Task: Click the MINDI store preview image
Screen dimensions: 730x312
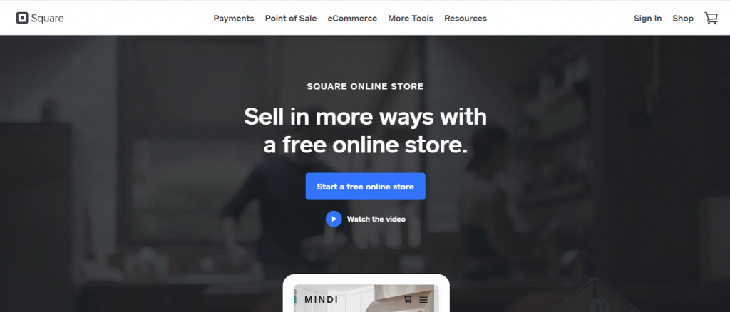Action: 366,298
